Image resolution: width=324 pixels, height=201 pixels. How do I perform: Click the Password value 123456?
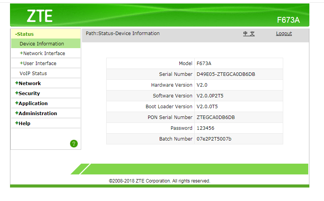[205, 128]
